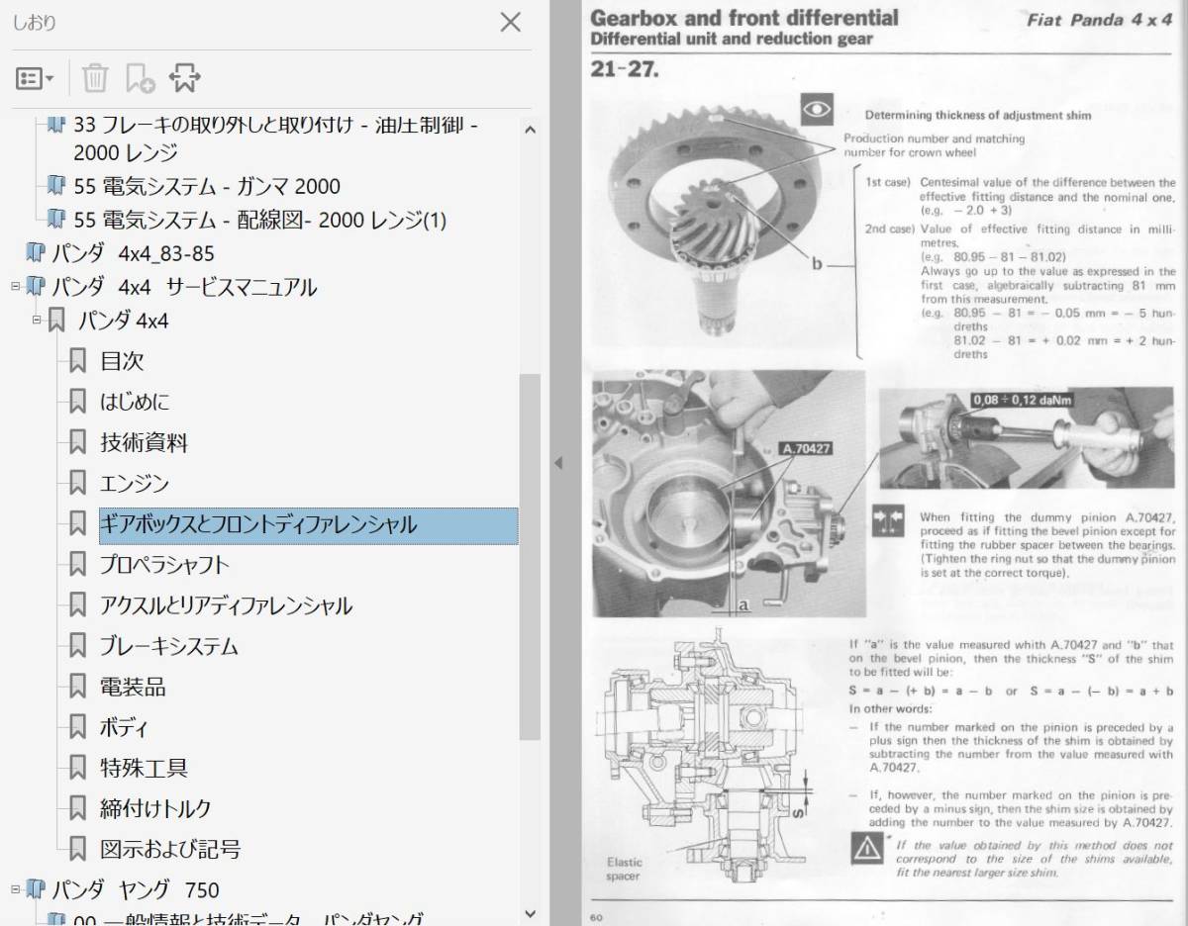Image resolution: width=1188 pixels, height=926 pixels.
Task: Expand the パンダ ヤング 750 bookmark
Action: pyautogui.click(x=15, y=889)
